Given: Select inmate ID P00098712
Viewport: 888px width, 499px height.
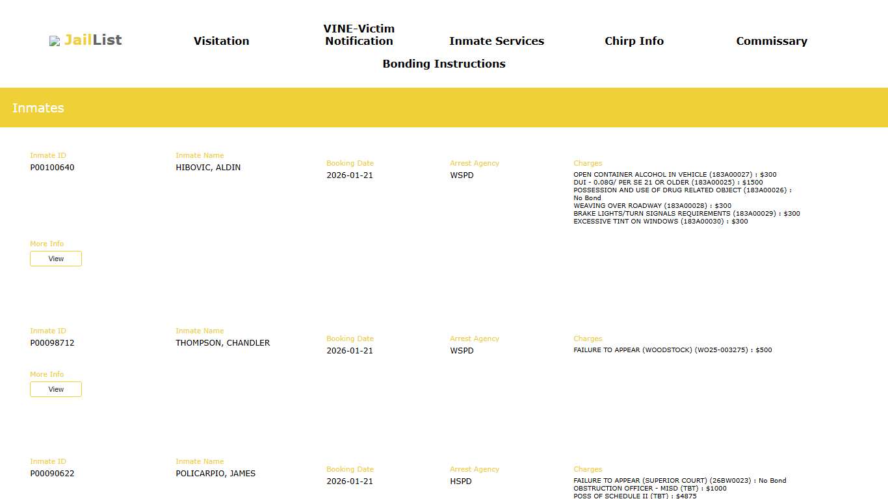Looking at the screenshot, I should (52, 343).
